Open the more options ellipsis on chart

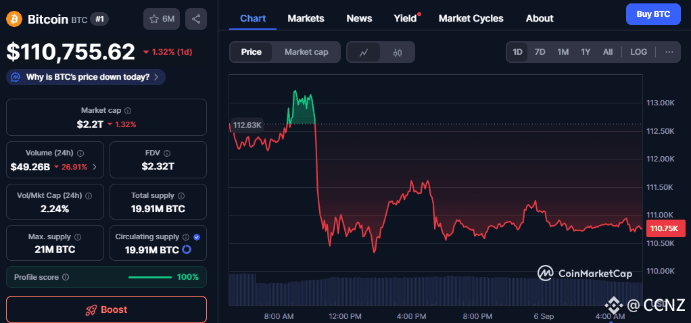669,52
